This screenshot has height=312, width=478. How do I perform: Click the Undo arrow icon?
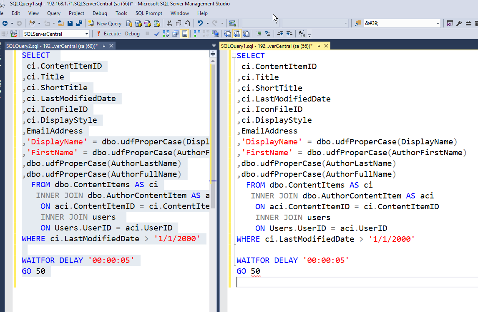click(200, 23)
